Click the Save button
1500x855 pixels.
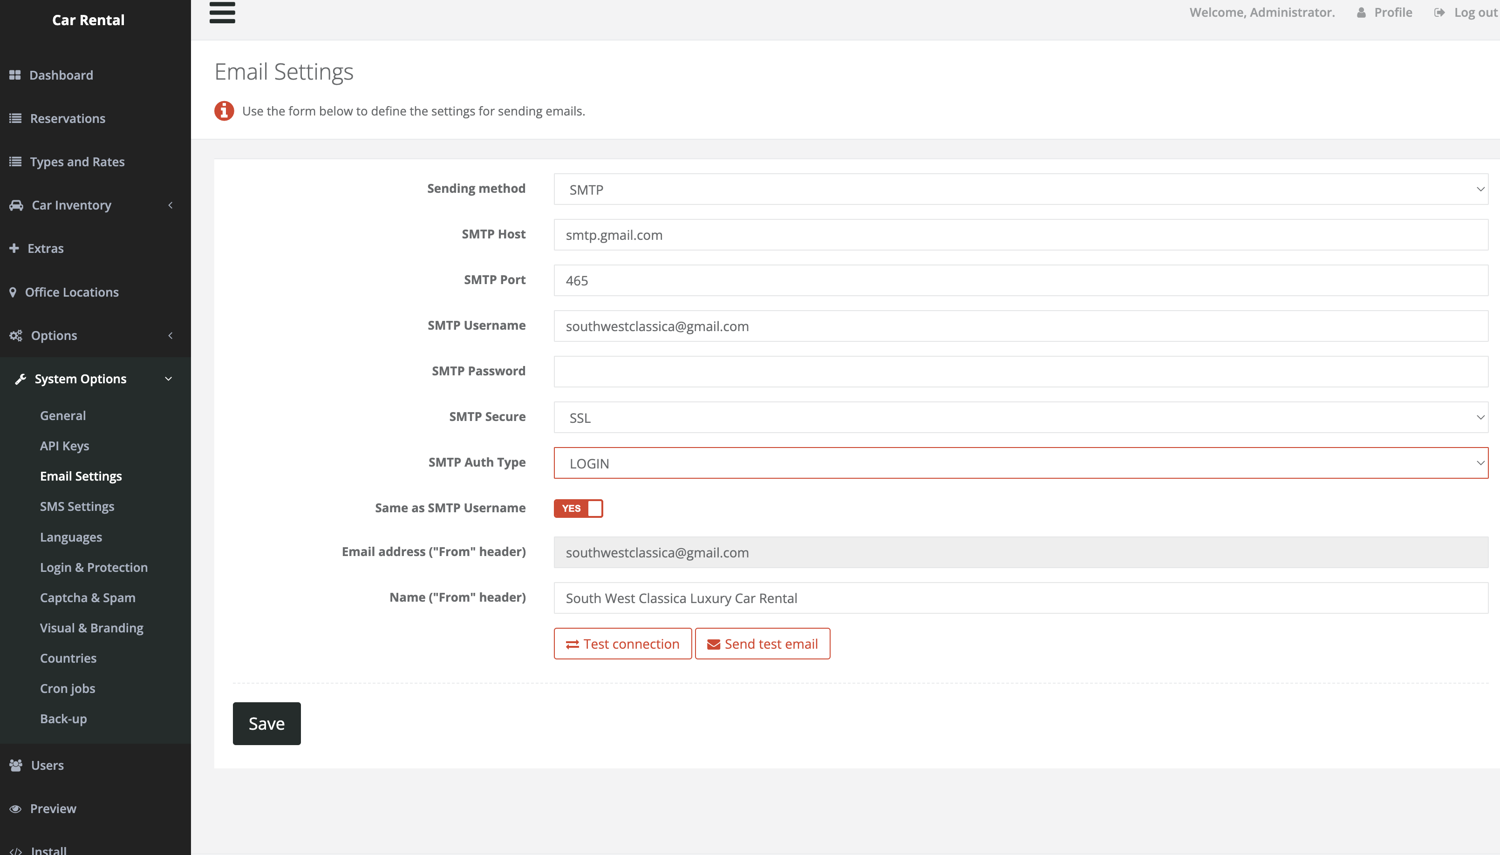point(266,724)
